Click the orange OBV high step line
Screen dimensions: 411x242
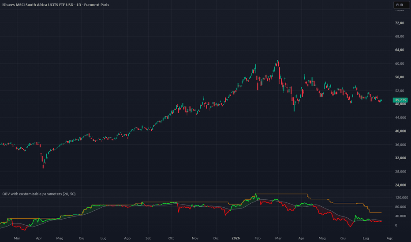coord(280,194)
